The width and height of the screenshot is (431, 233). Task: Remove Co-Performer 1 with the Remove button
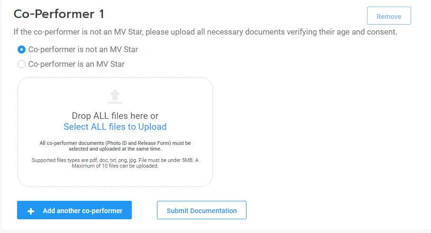coord(389,16)
